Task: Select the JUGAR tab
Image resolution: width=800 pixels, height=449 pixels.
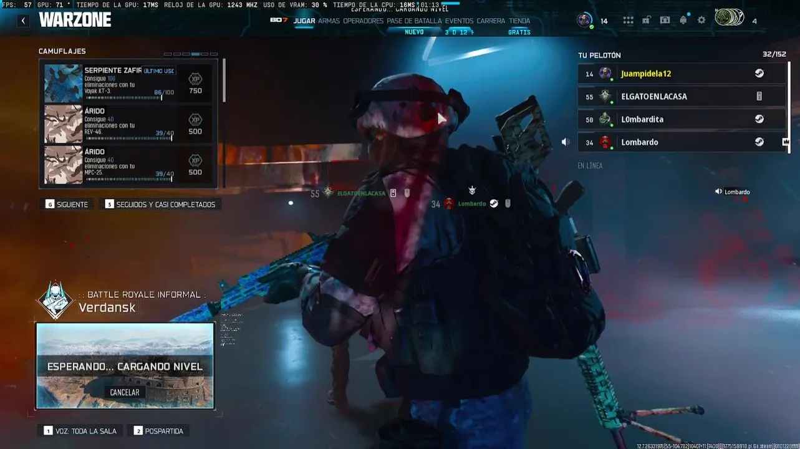Action: tap(304, 21)
